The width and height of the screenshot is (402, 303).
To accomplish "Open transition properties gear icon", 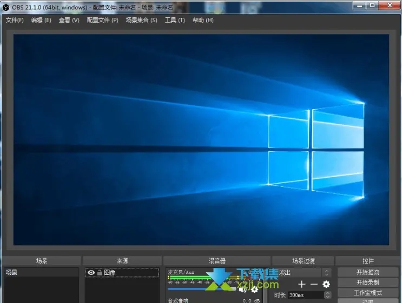I will click(326, 284).
